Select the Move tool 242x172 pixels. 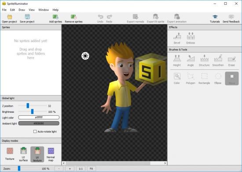click(232, 78)
